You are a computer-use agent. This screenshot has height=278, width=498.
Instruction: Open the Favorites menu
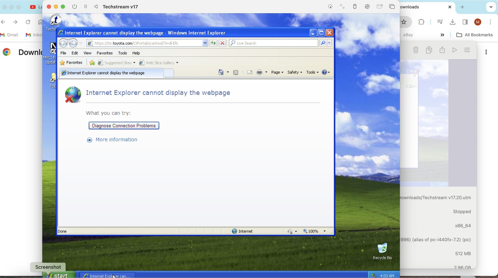coord(105,53)
